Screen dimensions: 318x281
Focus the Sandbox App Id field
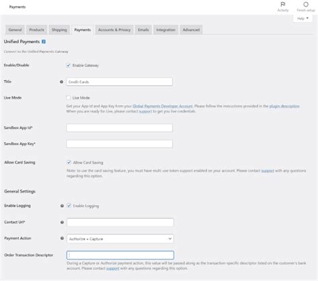(x=119, y=128)
